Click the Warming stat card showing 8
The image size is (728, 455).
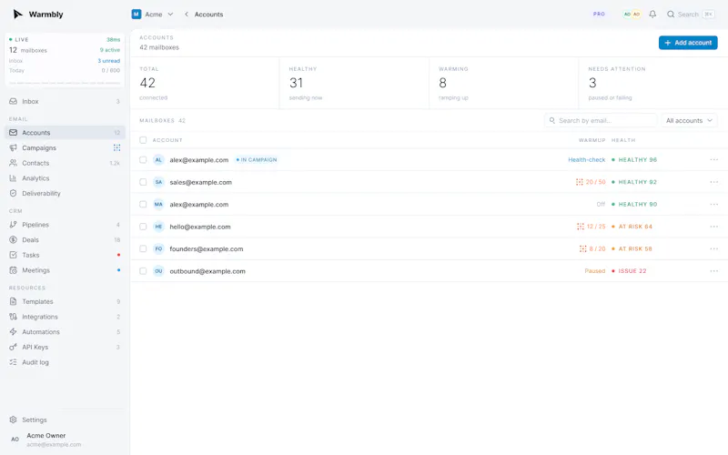point(504,83)
